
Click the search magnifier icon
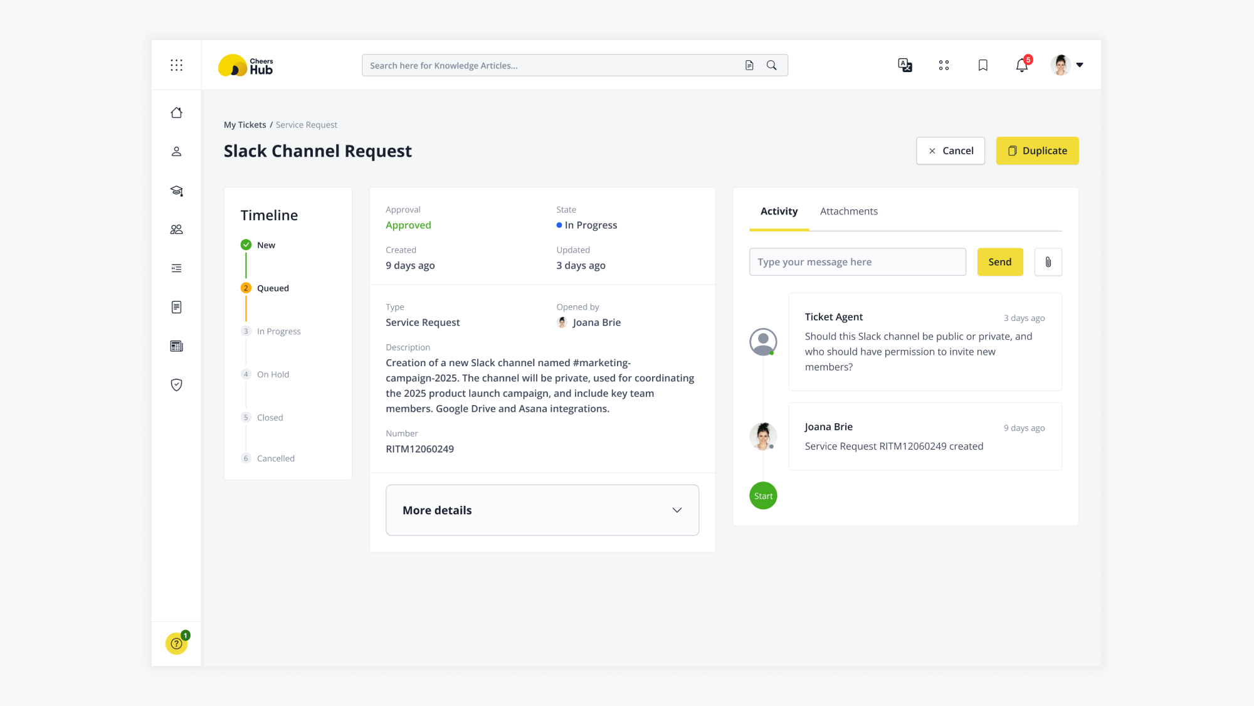pyautogui.click(x=771, y=65)
